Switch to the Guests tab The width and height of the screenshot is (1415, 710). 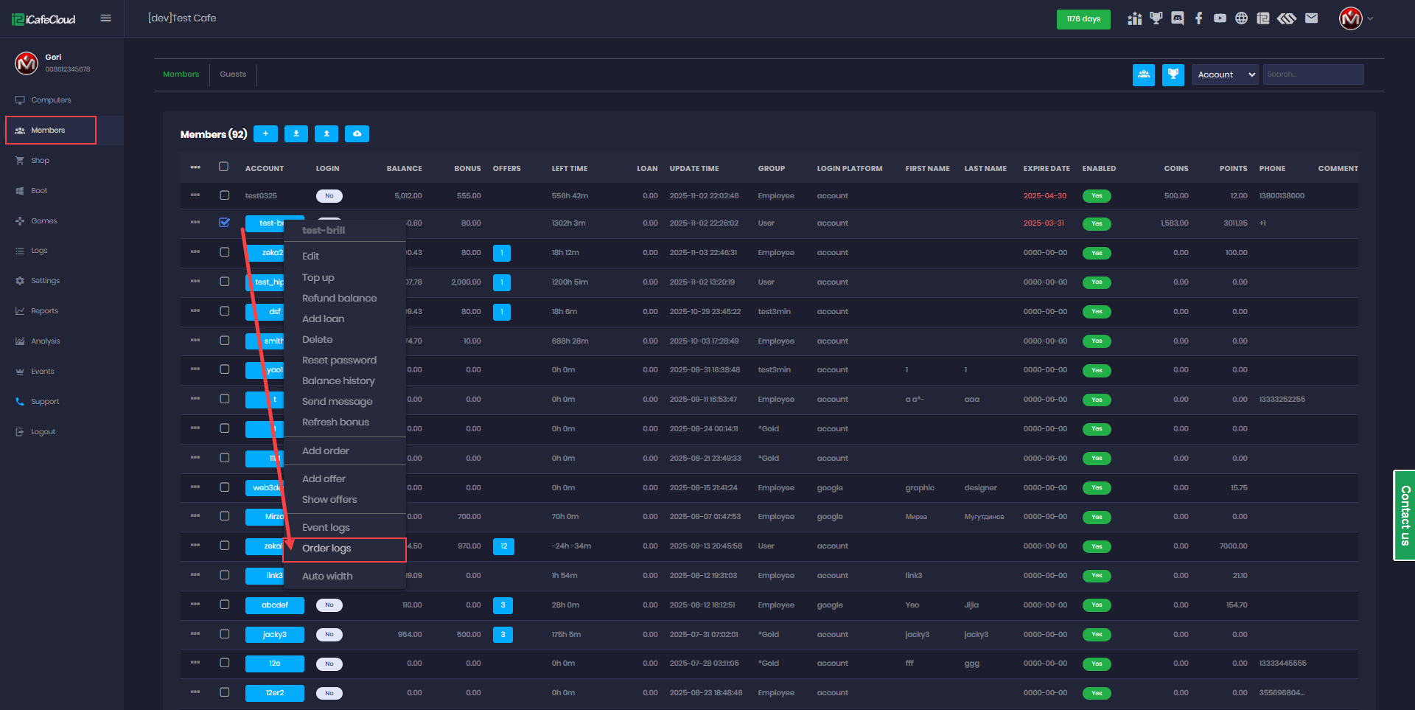pyautogui.click(x=233, y=74)
